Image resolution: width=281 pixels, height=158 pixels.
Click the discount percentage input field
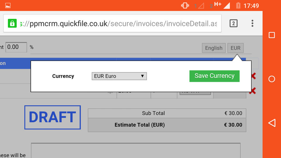16,47
